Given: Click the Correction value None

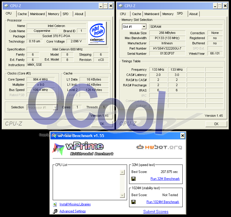Looking at the screenshot, I should point(215,33).
